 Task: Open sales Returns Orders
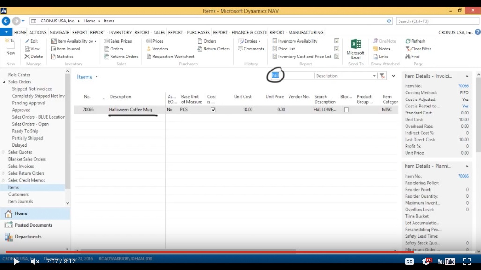click(x=121, y=57)
